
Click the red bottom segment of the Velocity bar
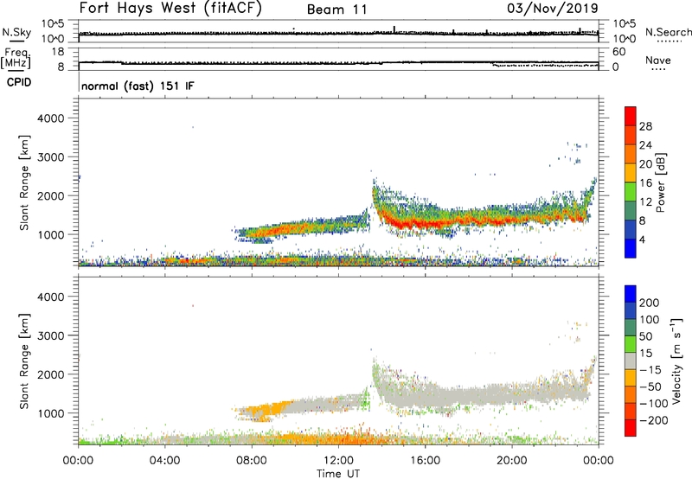click(x=631, y=428)
